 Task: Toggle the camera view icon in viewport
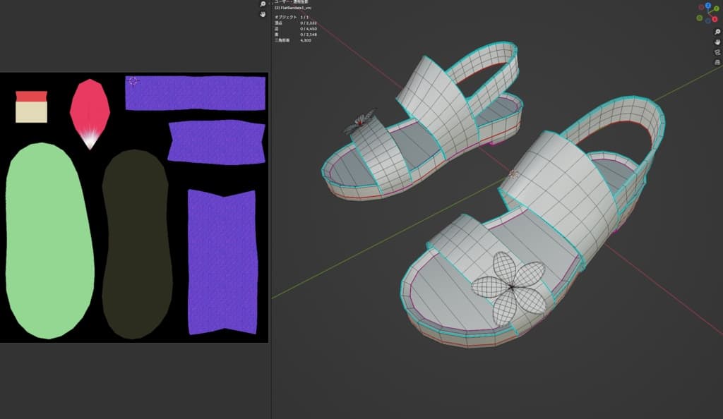[717, 51]
